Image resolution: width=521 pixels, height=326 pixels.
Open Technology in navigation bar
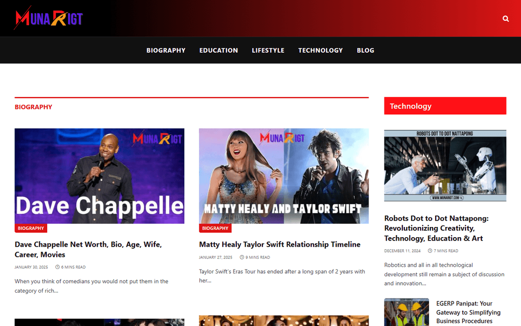click(320, 50)
